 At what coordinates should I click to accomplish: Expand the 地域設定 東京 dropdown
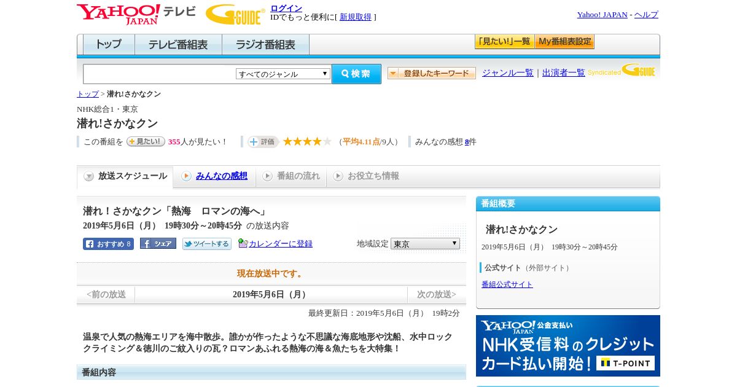click(425, 244)
